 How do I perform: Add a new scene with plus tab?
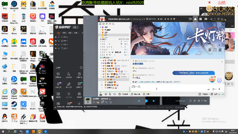[82, 33]
